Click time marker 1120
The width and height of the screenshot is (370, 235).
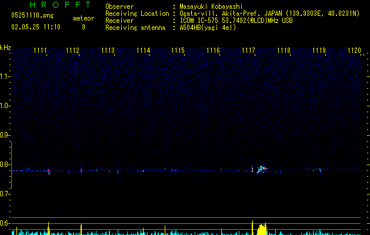(355, 51)
